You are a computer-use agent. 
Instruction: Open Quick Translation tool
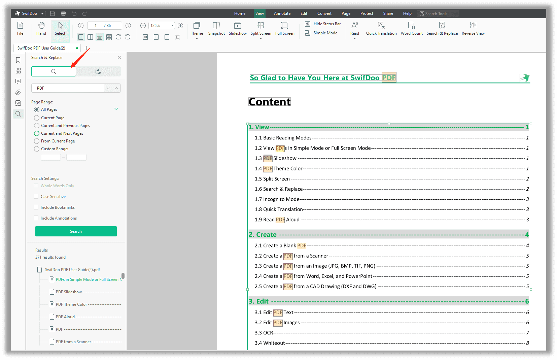pos(381,29)
